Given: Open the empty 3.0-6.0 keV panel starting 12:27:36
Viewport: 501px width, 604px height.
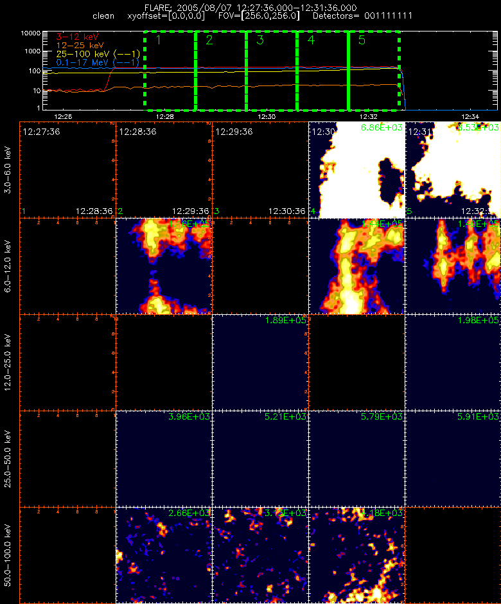Looking at the screenshot, I should click(x=68, y=170).
